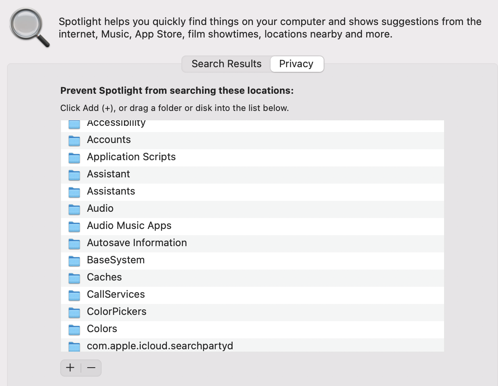
Task: Click the Remove (–) location button
Action: pyautogui.click(x=91, y=368)
